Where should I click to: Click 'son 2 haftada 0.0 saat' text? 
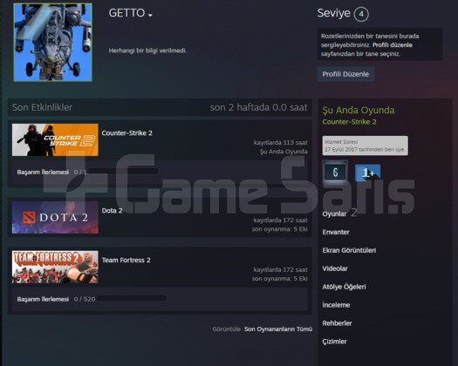(x=258, y=107)
